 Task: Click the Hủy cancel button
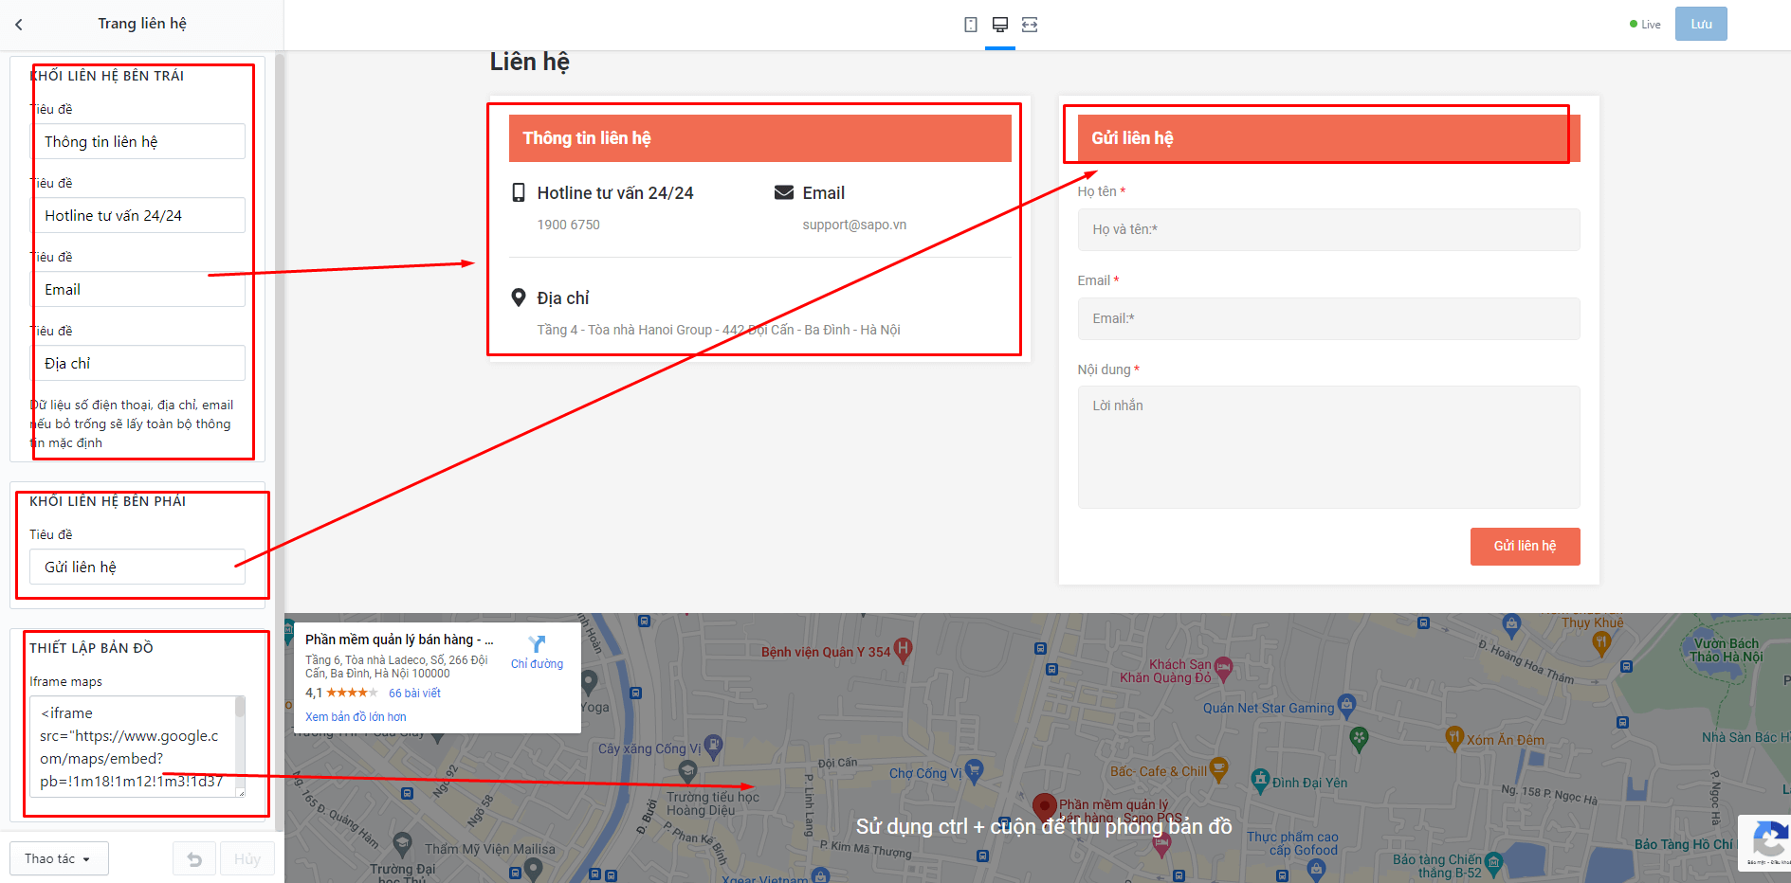247,859
